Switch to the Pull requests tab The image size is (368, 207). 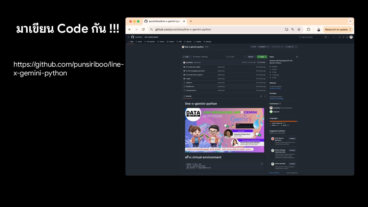pos(149,42)
